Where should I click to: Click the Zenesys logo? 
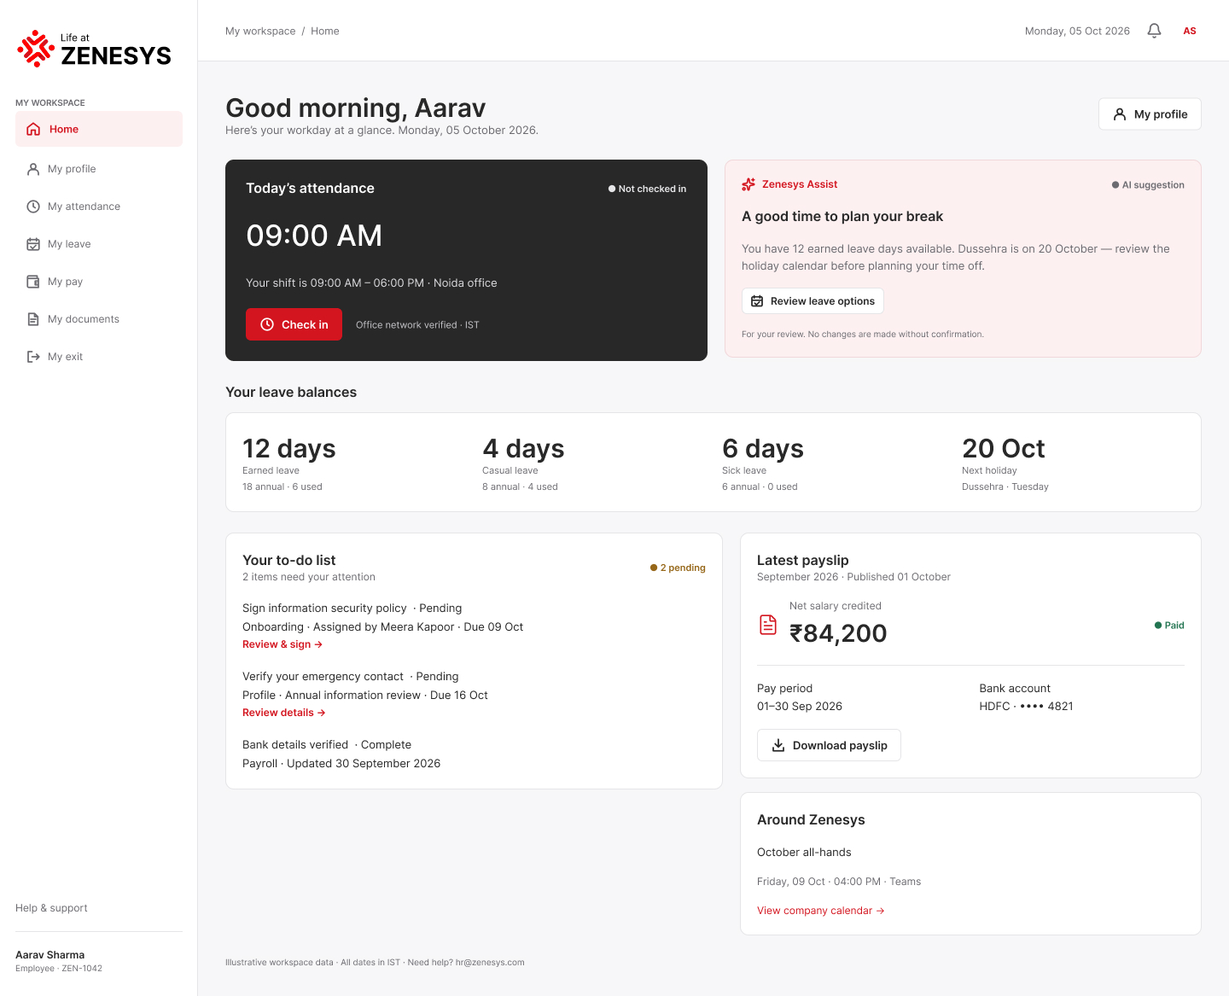94,50
